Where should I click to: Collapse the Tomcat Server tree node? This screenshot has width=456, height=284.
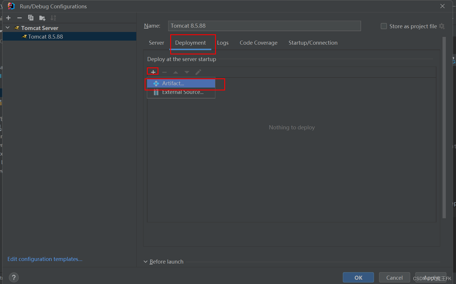coord(8,28)
